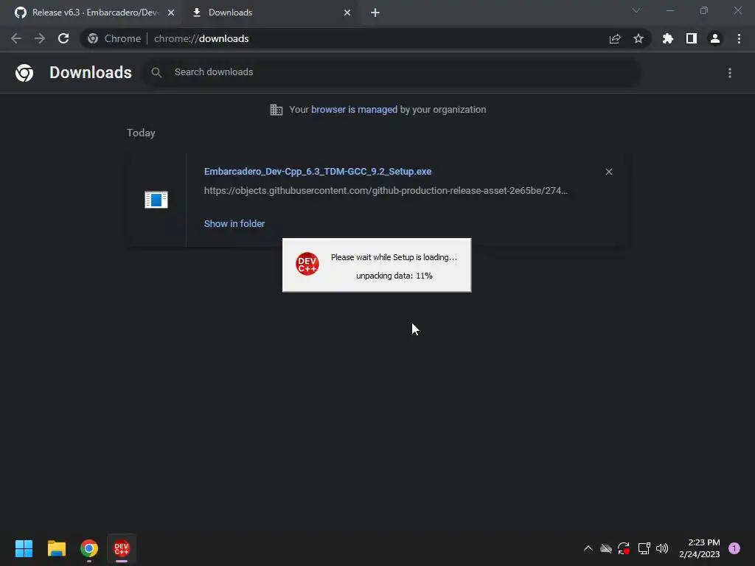Open the notification badge
The width and height of the screenshot is (755, 566).
[734, 548]
